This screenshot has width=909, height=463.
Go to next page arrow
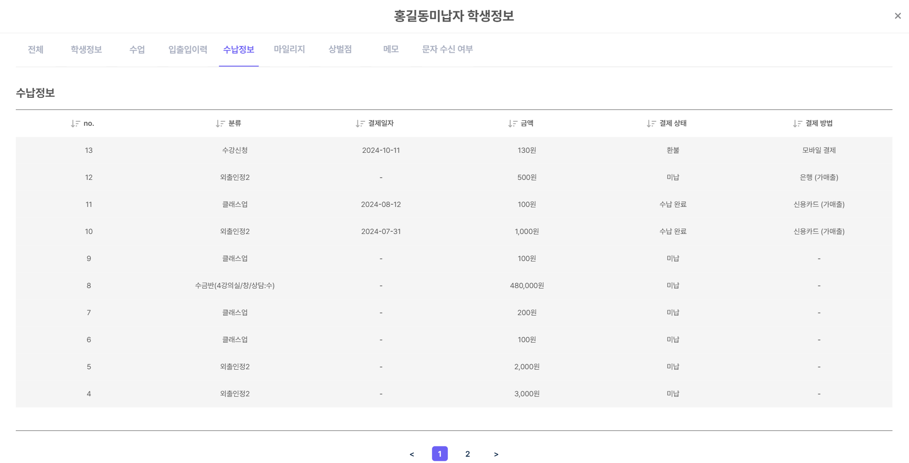[x=496, y=454]
